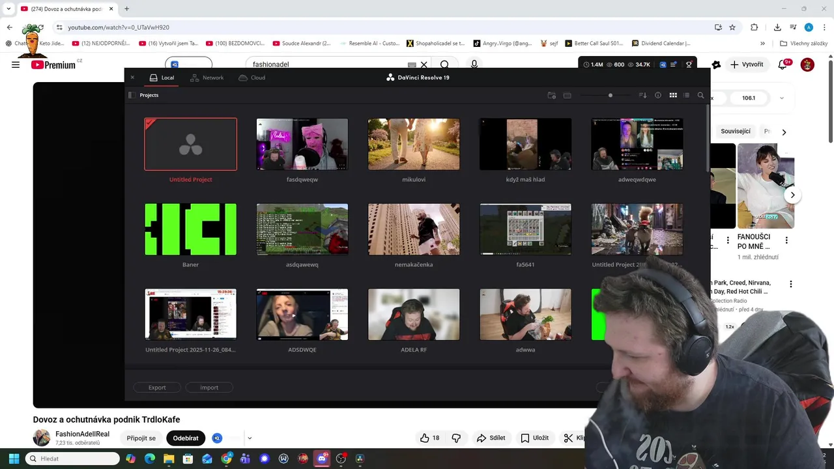Image resolution: width=834 pixels, height=469 pixels.
Task: Switch to the Network project library tab
Action: pyautogui.click(x=207, y=78)
